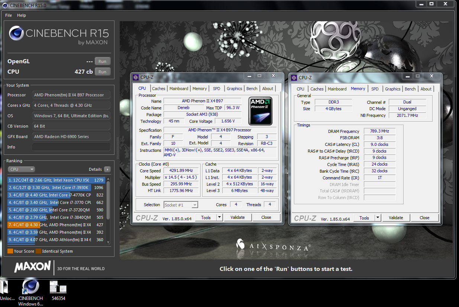
Task: Select ranking row Intel Xeon CPU X56 1279
Action: tap(56, 180)
